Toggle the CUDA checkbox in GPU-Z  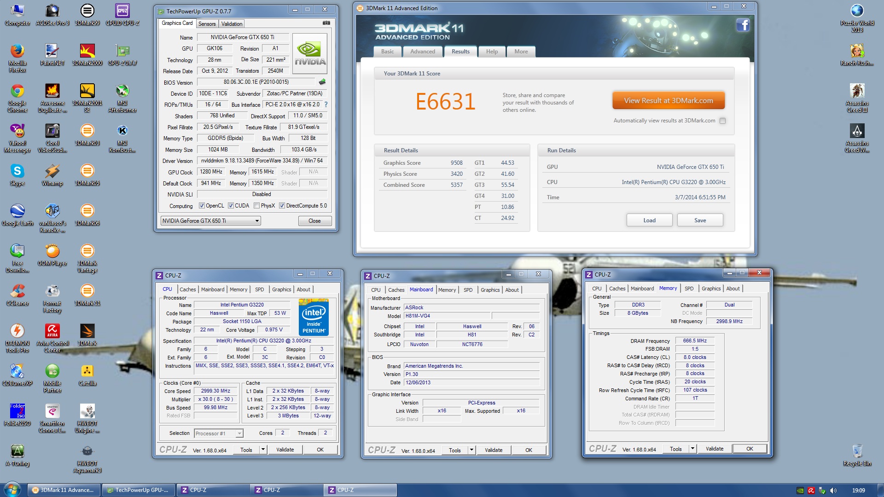231,206
